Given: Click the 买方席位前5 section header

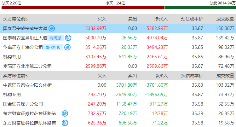Looking at the screenshot, I should pos(15,19).
